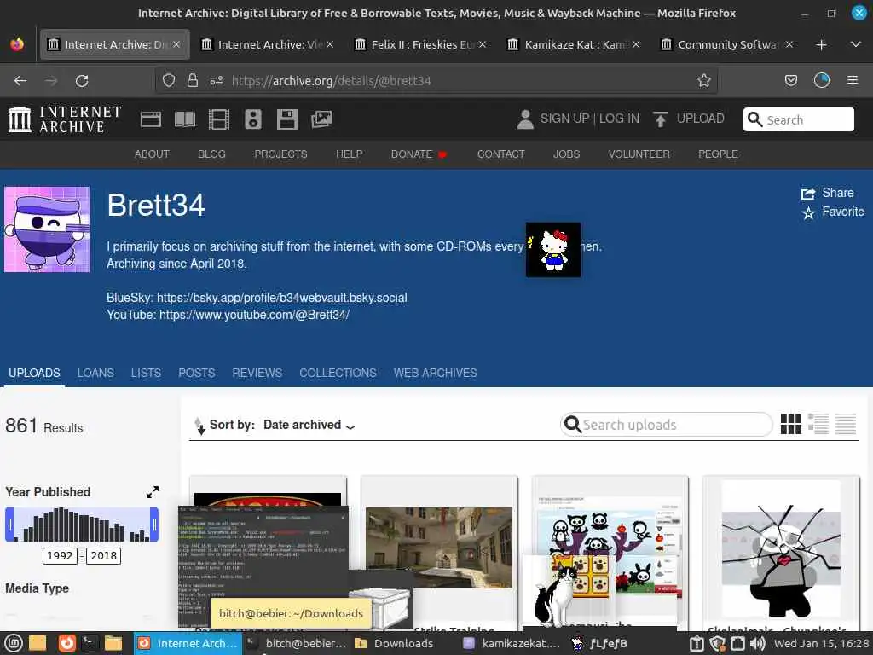Click the Firefox account icon
Image resolution: width=873 pixels, height=655 pixels.
click(822, 81)
